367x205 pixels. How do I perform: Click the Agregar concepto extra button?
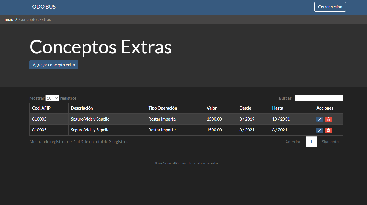point(54,65)
